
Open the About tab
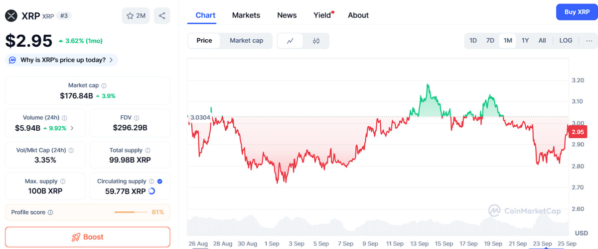(358, 15)
